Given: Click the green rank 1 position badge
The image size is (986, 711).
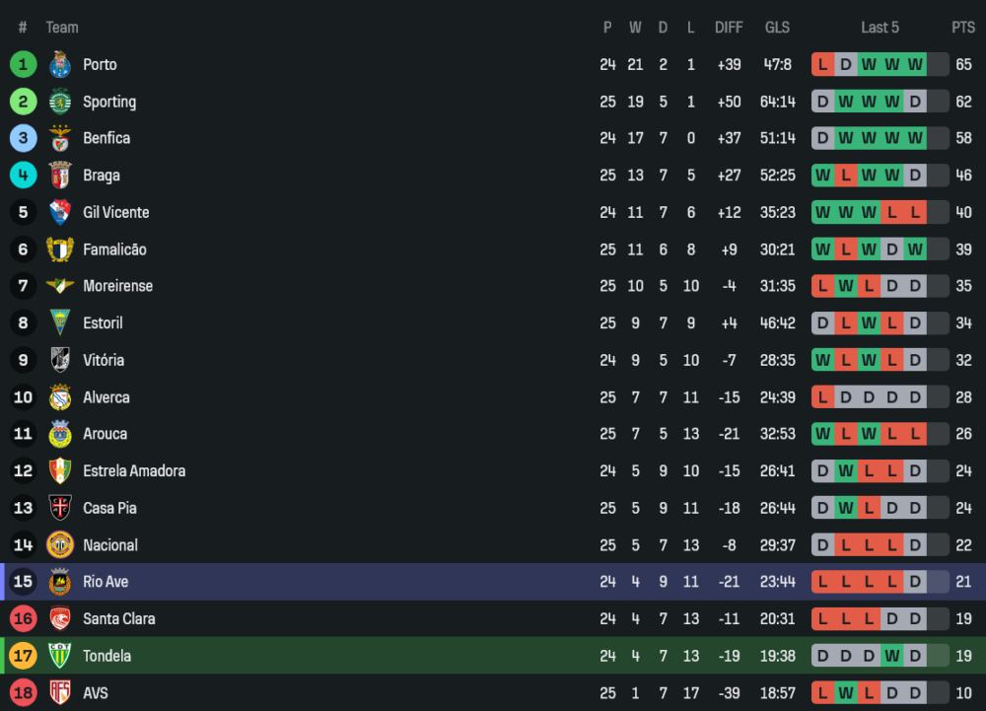Looking at the screenshot, I should [23, 65].
